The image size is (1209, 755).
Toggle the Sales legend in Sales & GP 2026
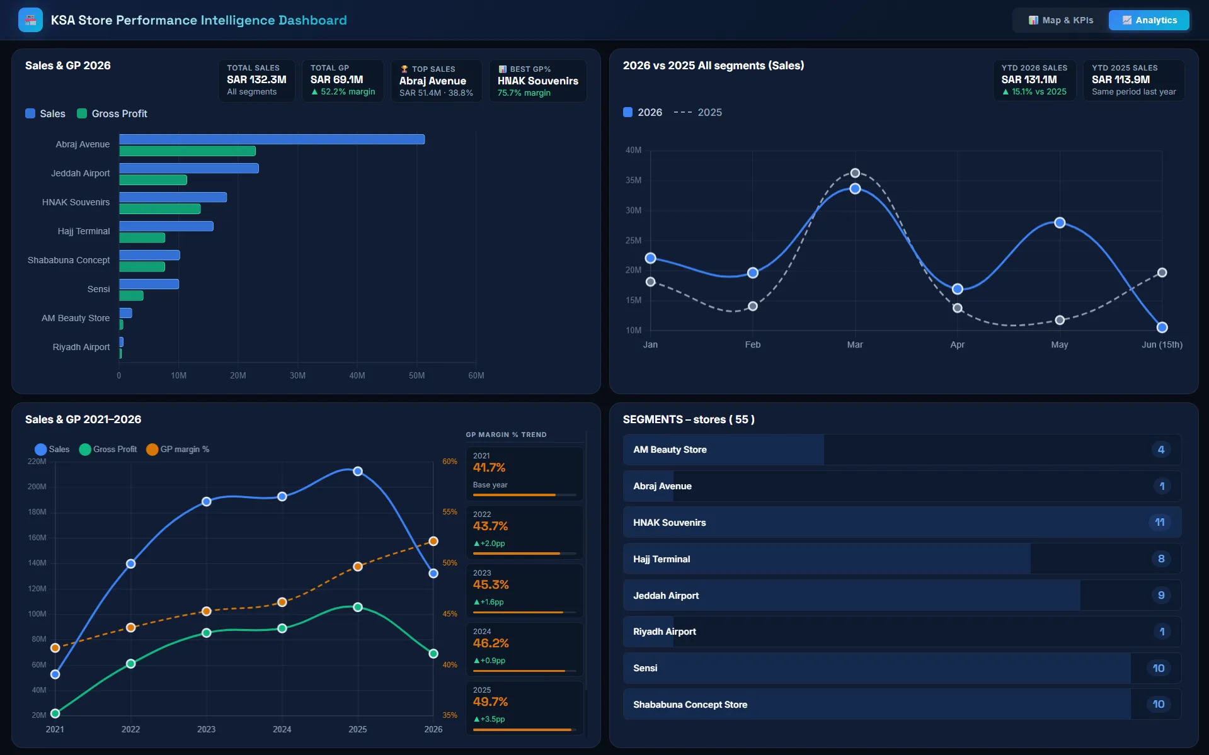(45, 113)
